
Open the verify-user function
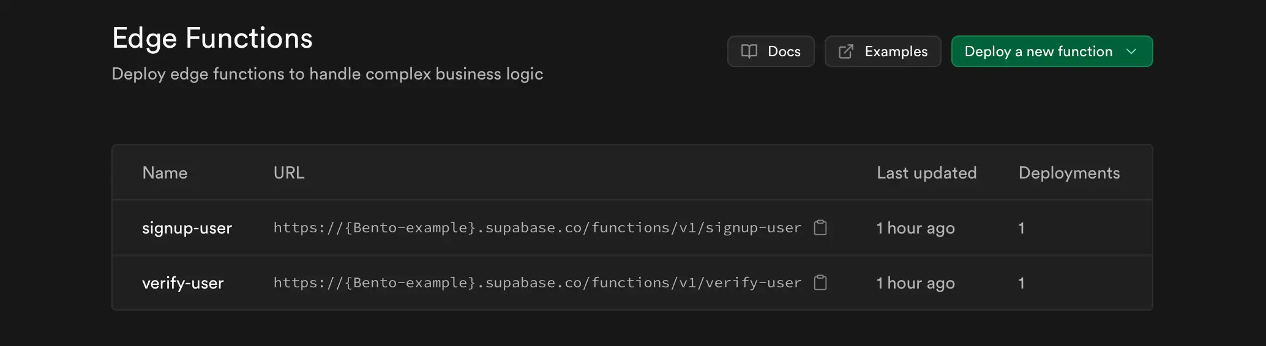(182, 283)
